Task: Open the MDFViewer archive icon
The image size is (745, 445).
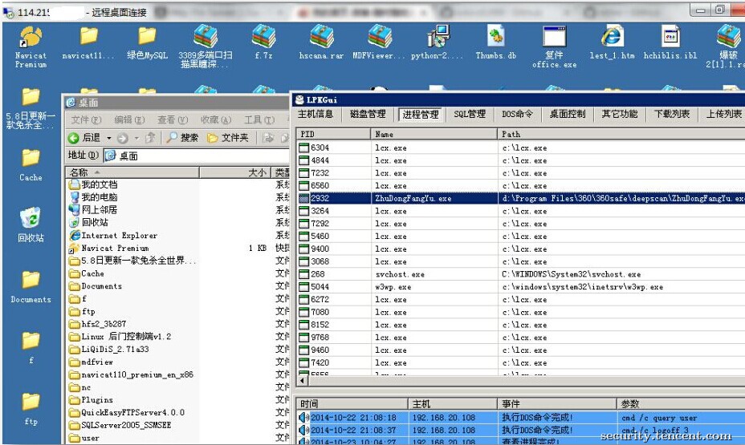Action: [379, 42]
